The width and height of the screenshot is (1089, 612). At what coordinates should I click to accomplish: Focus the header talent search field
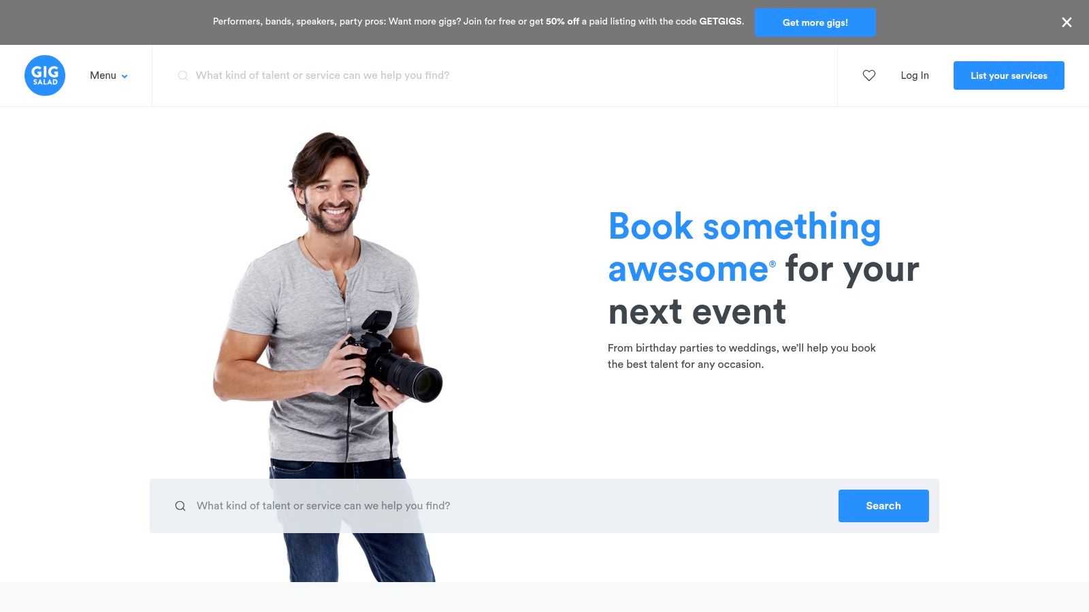[504, 75]
